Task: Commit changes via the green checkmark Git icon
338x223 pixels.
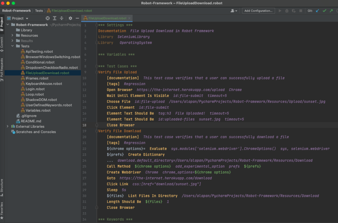Action: (324, 10)
